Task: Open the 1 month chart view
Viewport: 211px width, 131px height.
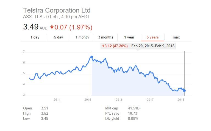Action: tap(82, 37)
